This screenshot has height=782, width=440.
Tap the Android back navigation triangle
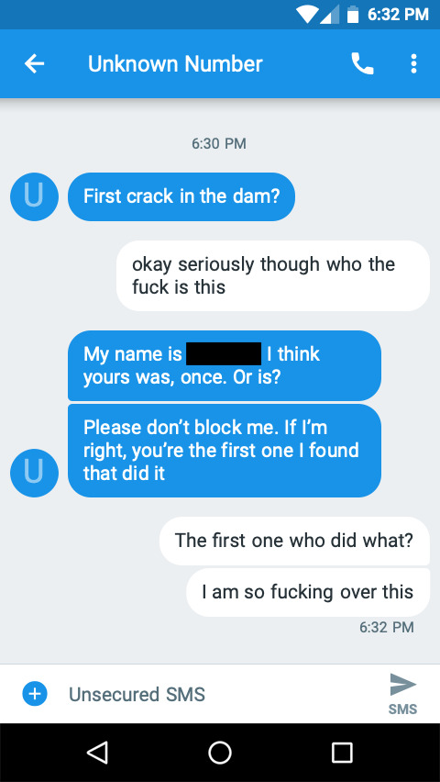coord(98,752)
